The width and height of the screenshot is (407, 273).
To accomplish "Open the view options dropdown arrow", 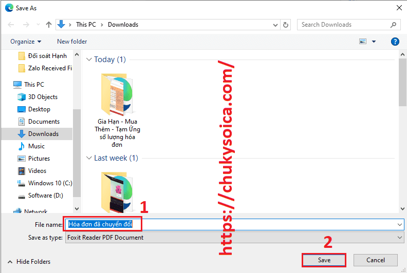I will point(374,42).
